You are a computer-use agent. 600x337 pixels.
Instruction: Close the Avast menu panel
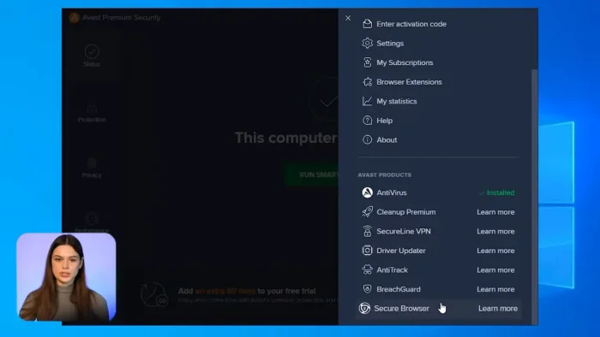pos(348,18)
